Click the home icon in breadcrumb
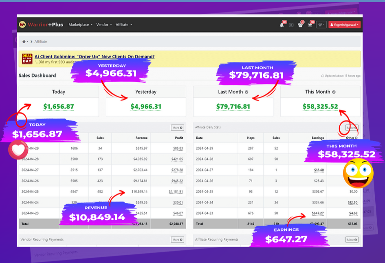Viewport: 385px width, 263px height. [x=24, y=42]
